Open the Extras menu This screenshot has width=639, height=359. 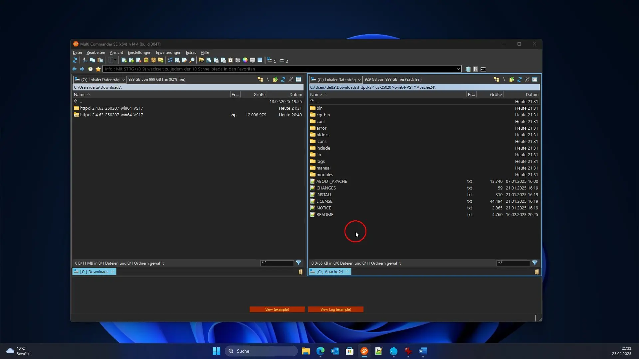click(x=191, y=53)
